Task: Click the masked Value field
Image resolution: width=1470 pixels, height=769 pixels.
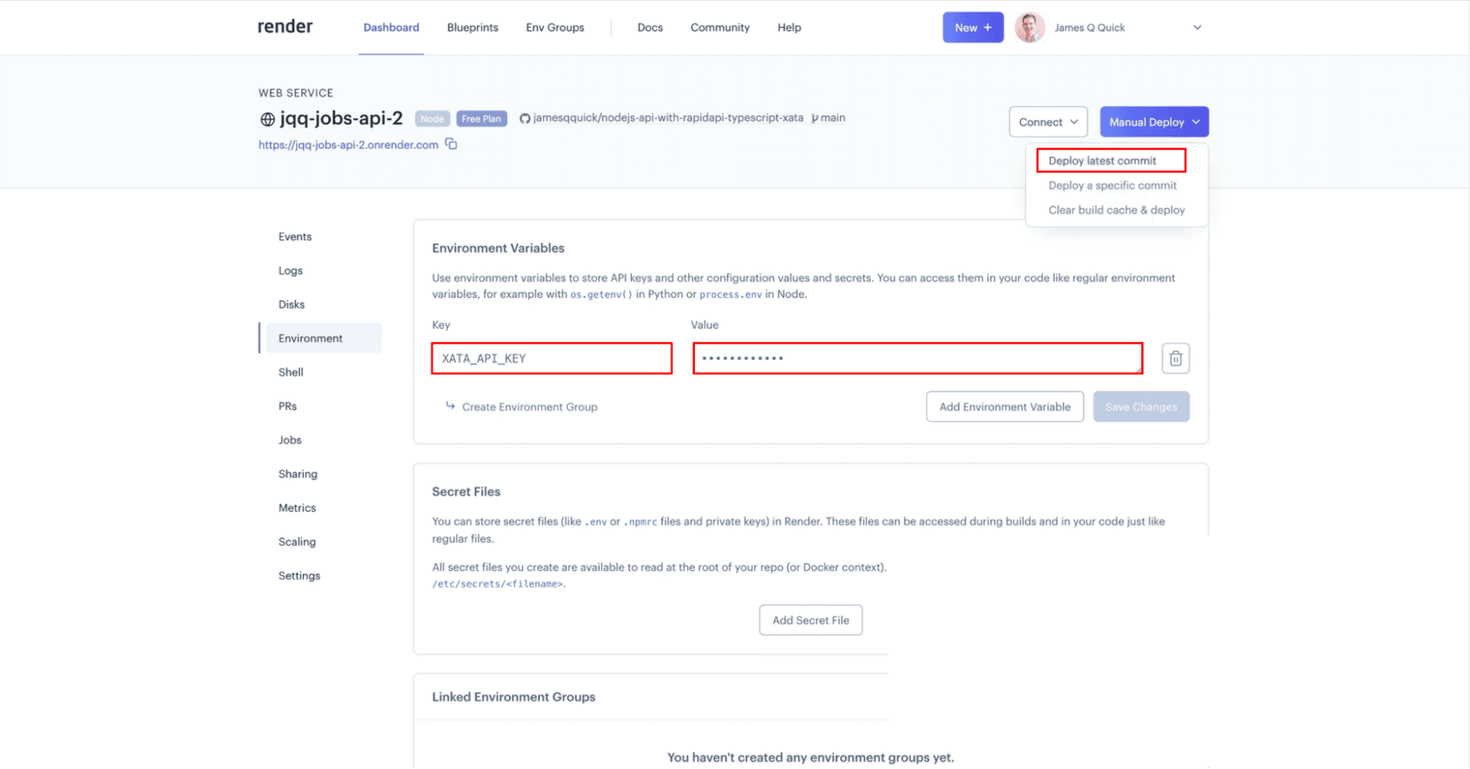Action: coord(918,358)
